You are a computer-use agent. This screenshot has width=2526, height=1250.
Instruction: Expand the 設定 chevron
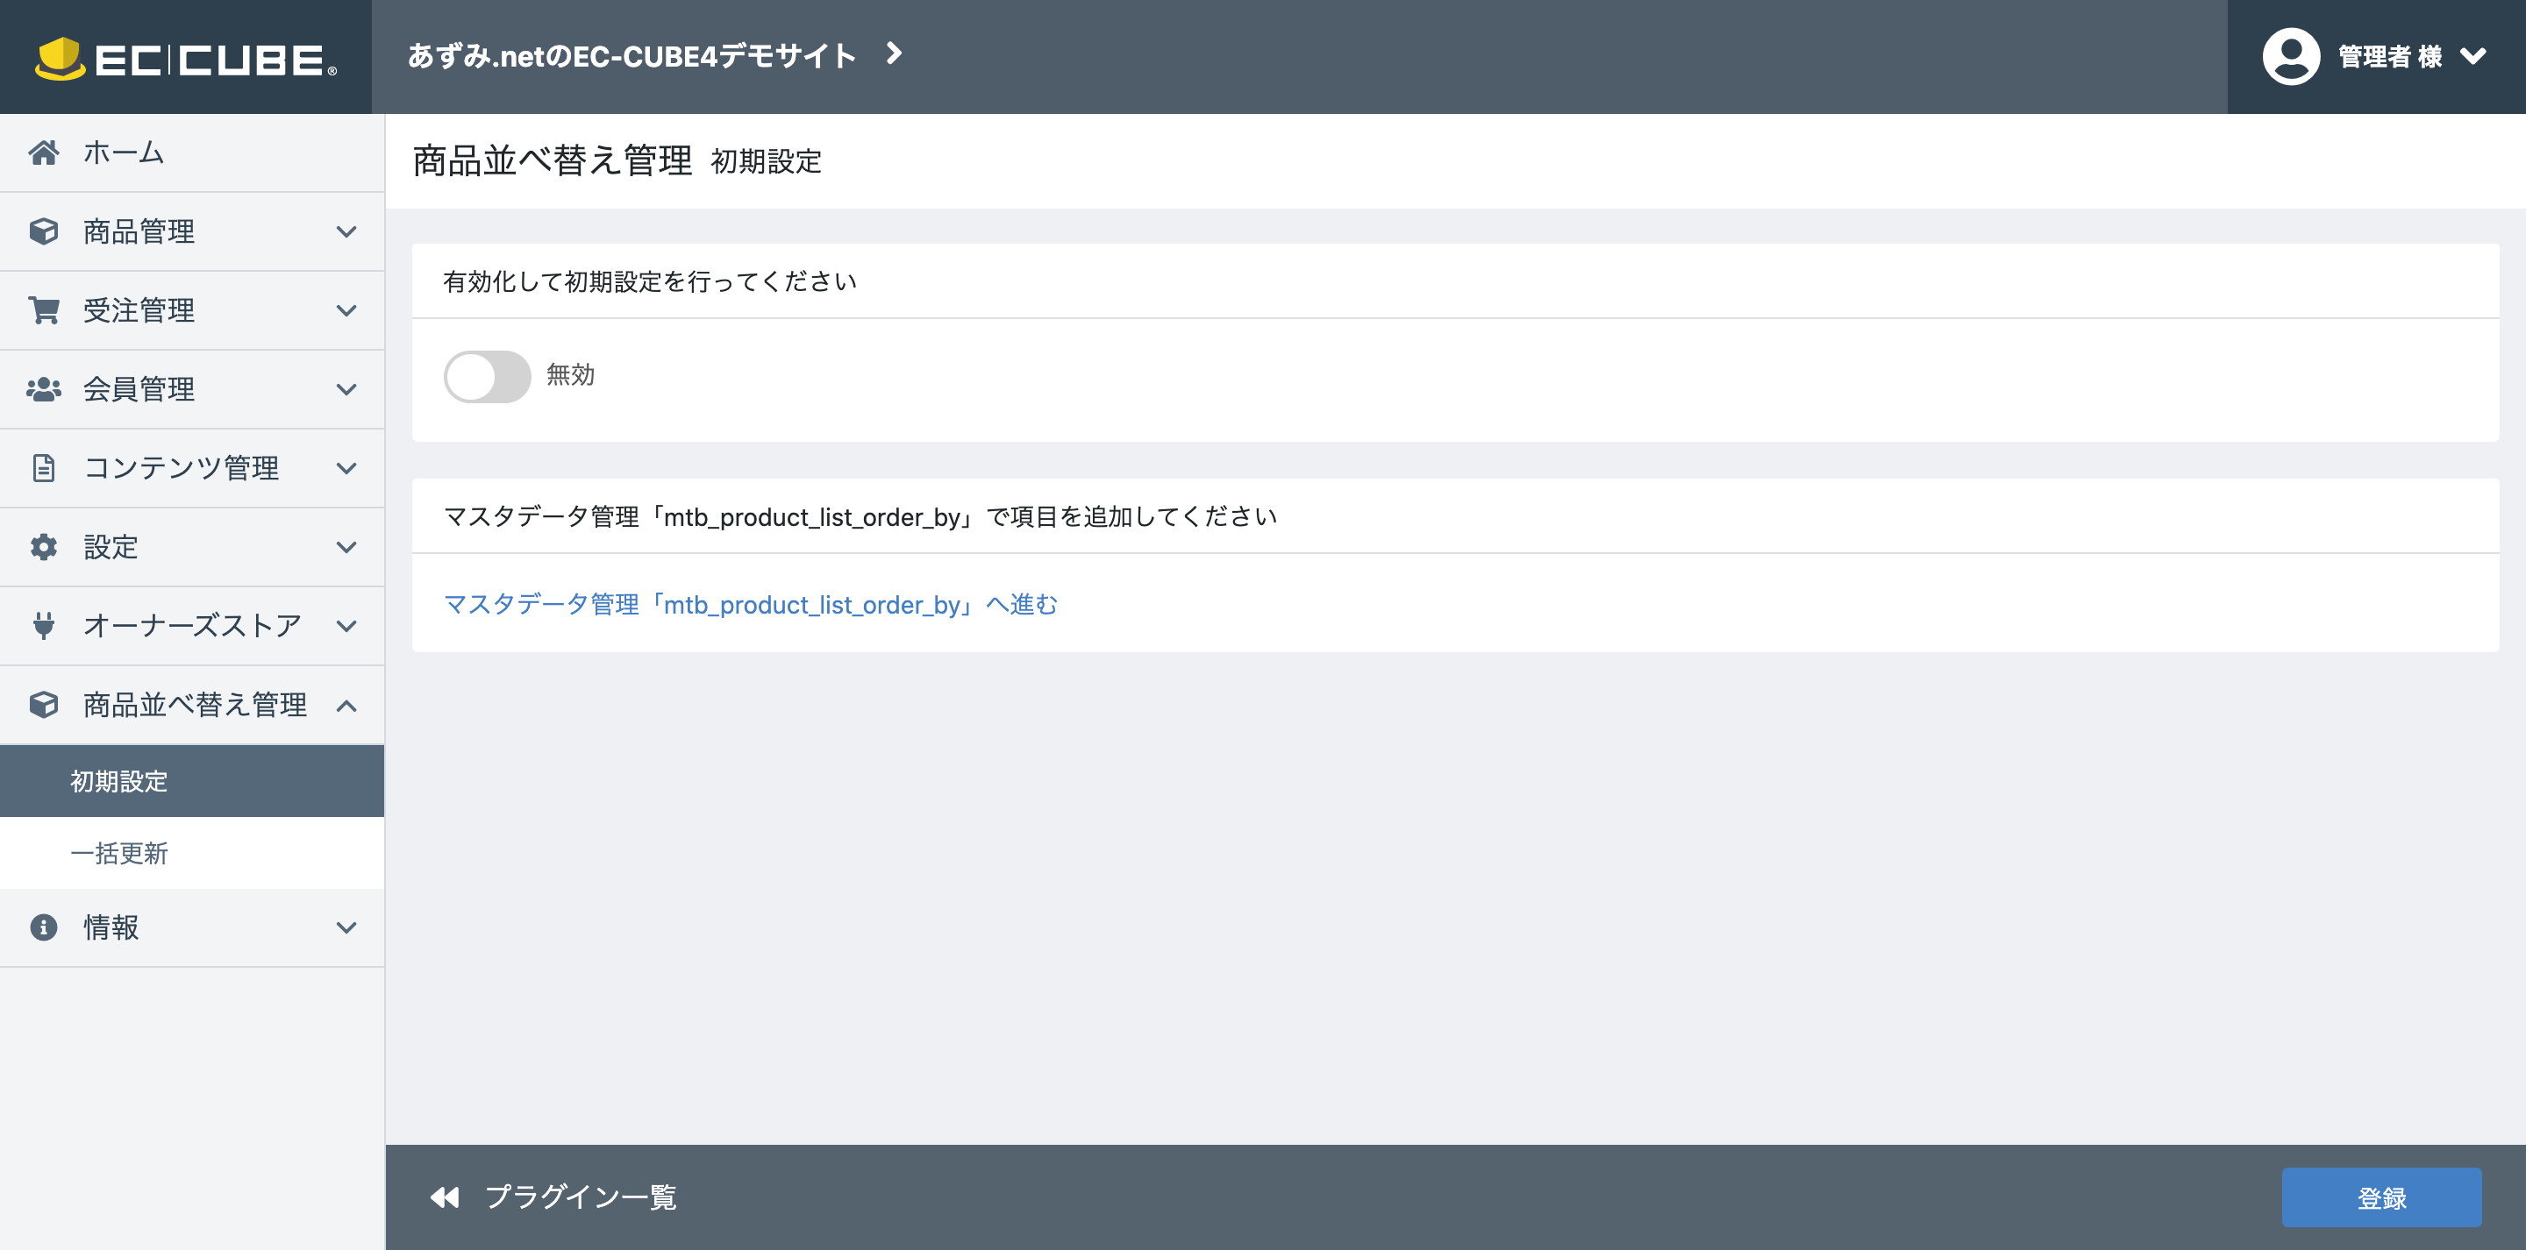click(346, 547)
